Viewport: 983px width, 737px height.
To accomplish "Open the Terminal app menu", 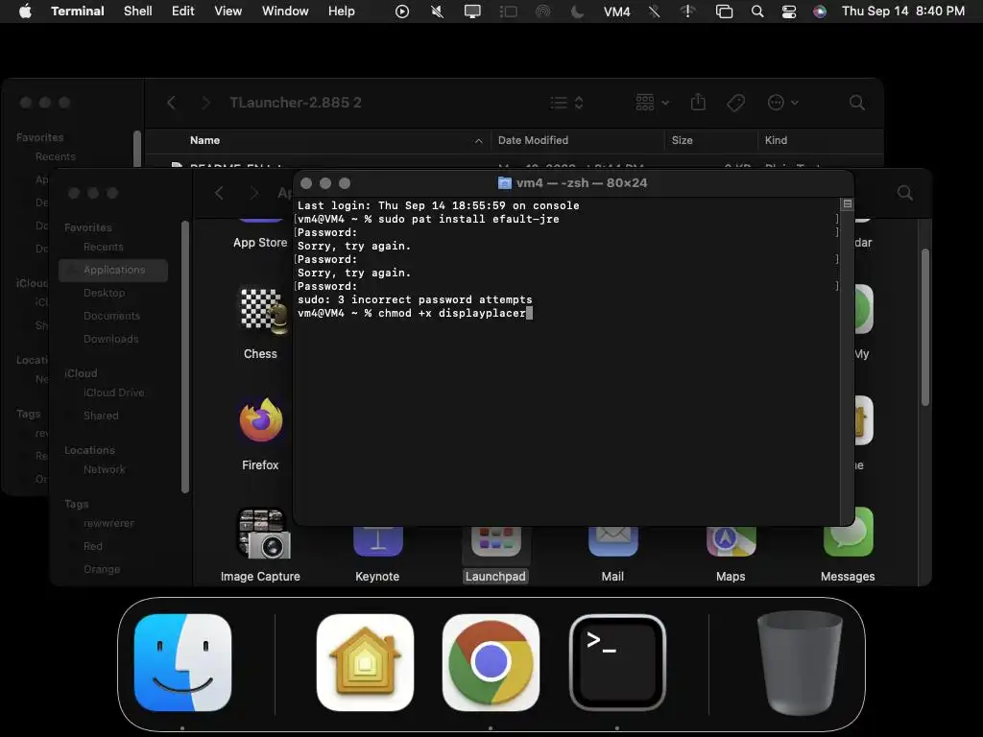I will [x=77, y=12].
